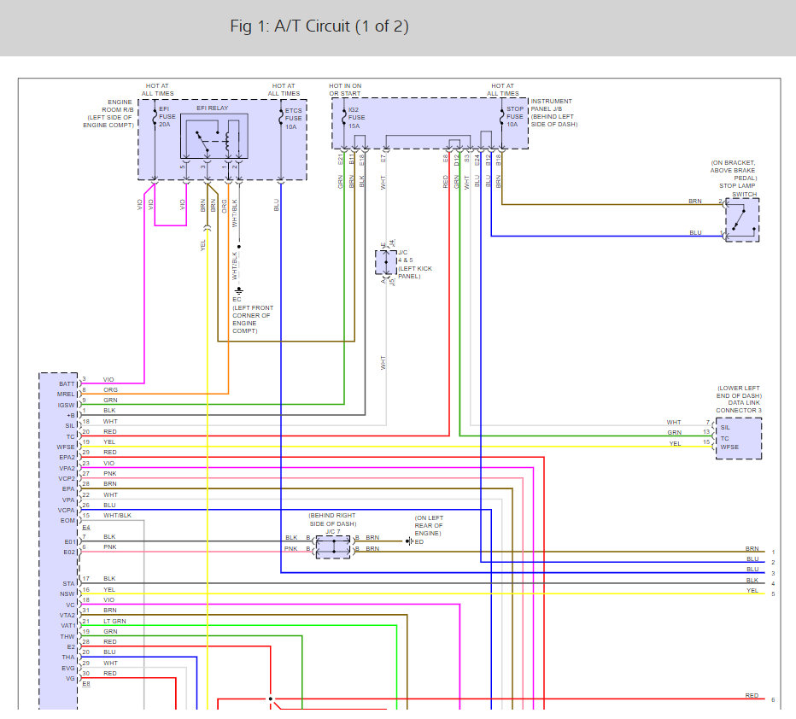Click the THA pin label
Screen dimensions: 796x719
68,658
